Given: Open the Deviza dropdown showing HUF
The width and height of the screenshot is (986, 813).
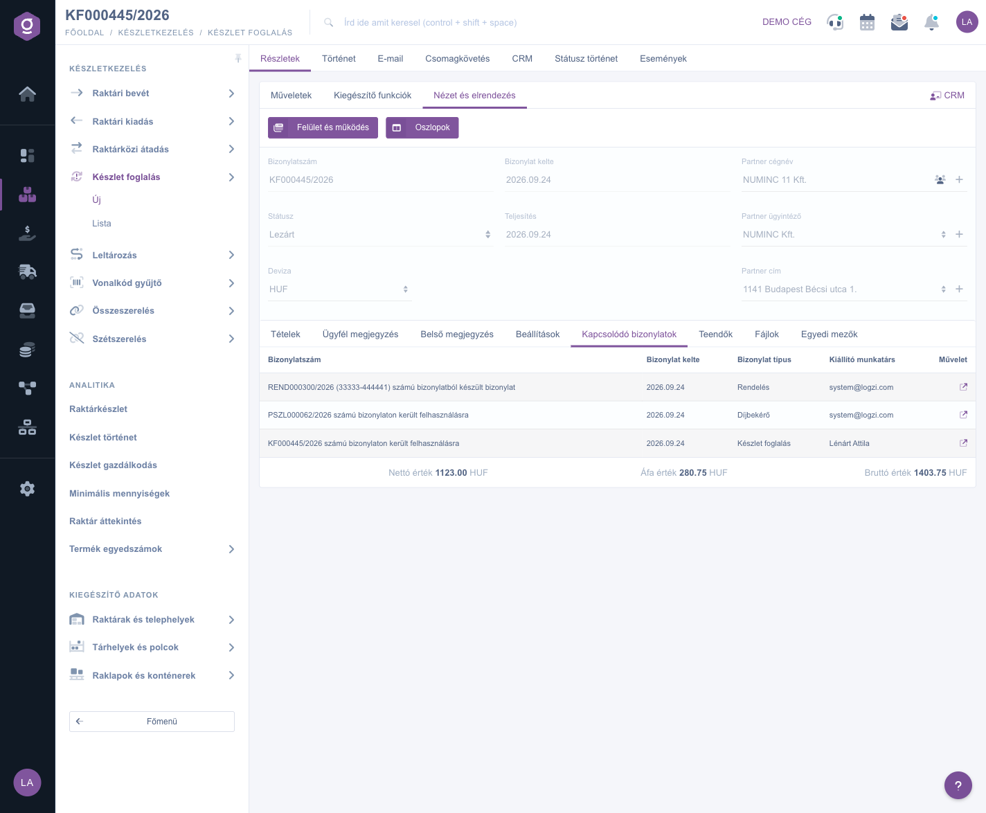Looking at the screenshot, I should pos(339,289).
